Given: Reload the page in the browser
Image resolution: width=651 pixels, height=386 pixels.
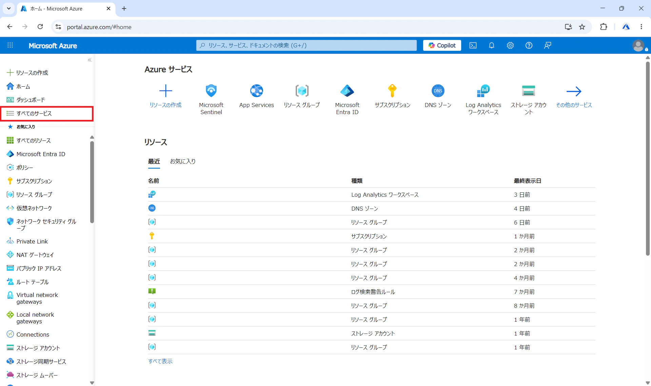Looking at the screenshot, I should click(x=40, y=27).
